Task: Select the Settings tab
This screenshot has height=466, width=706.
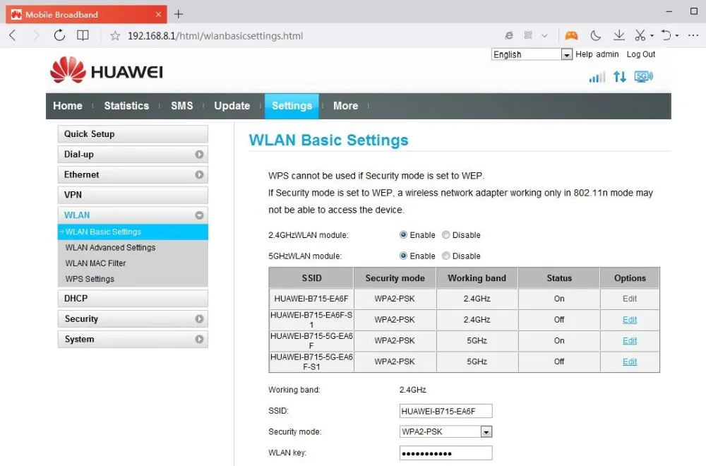Action: coord(292,106)
